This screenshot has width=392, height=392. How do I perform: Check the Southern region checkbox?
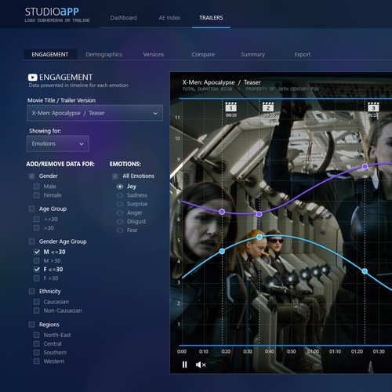[x=37, y=353]
